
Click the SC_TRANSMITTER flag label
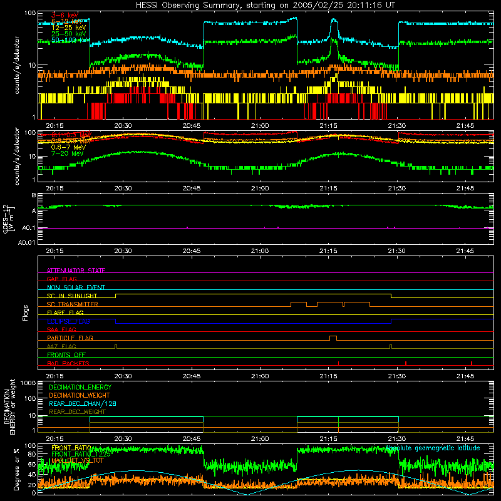click(72, 304)
